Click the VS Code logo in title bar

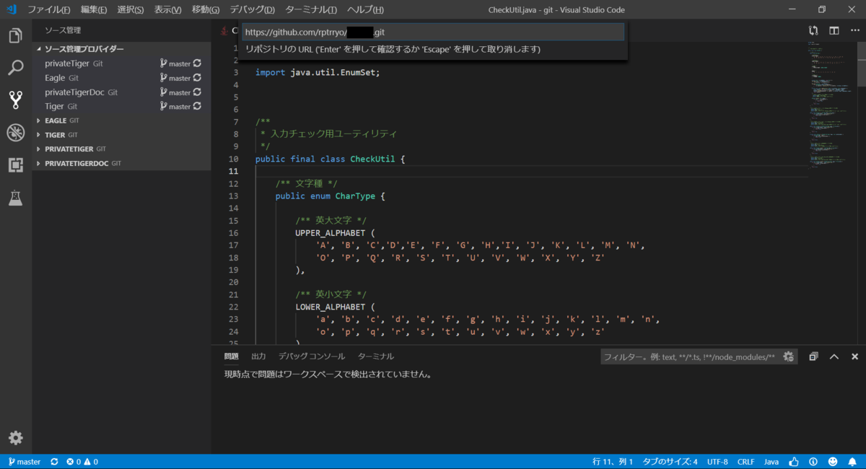[x=11, y=9]
